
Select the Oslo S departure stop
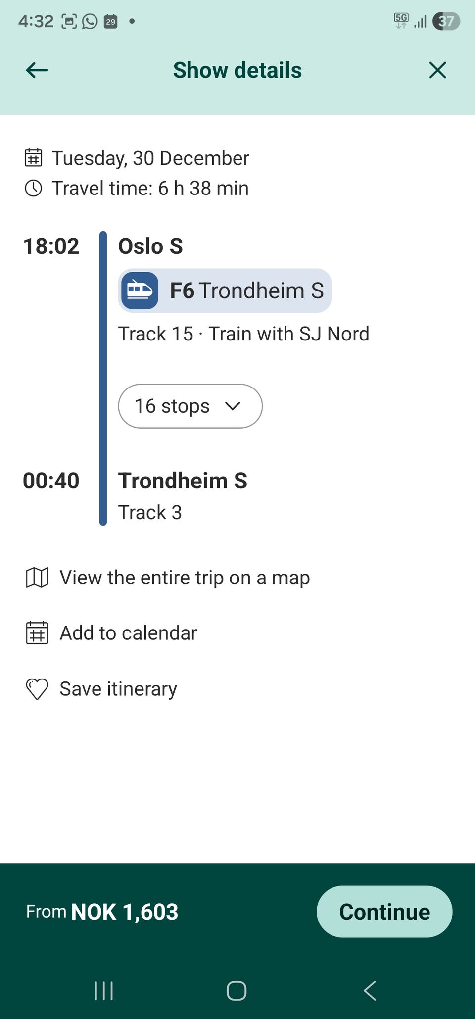click(x=150, y=246)
